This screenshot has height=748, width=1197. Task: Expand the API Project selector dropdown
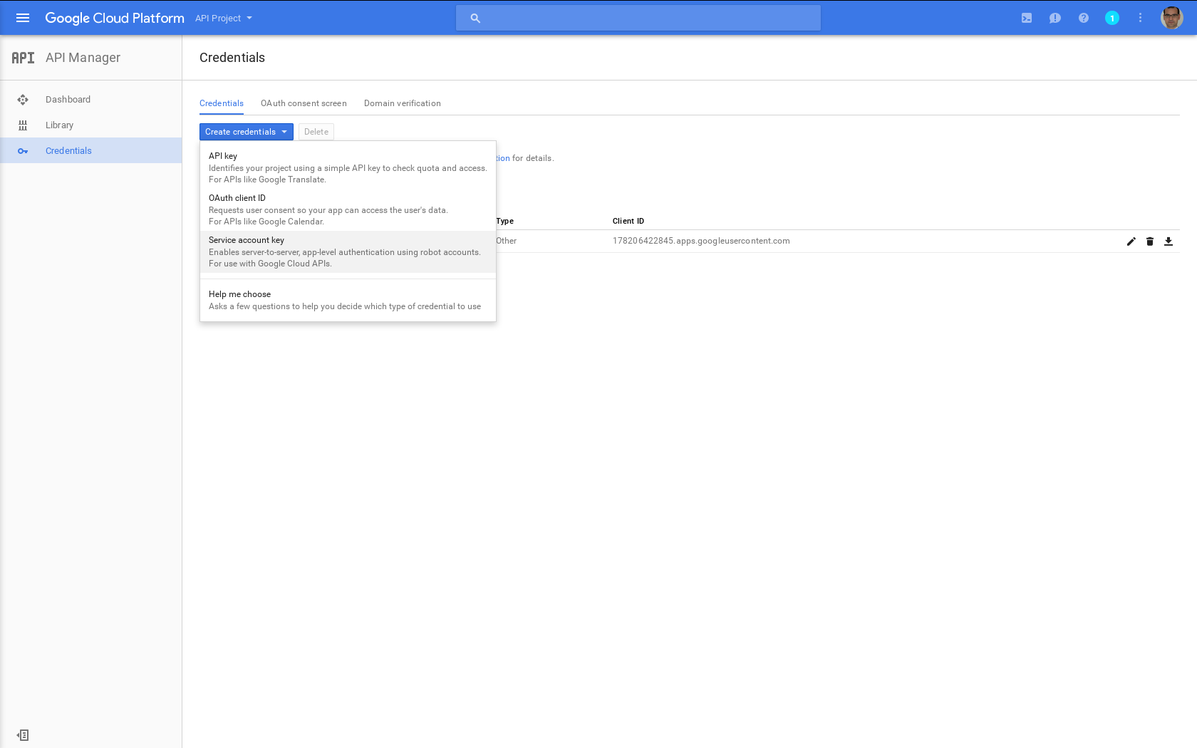(x=224, y=19)
